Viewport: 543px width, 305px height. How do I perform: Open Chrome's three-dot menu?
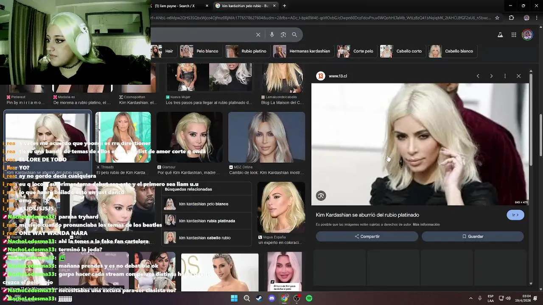point(537,18)
